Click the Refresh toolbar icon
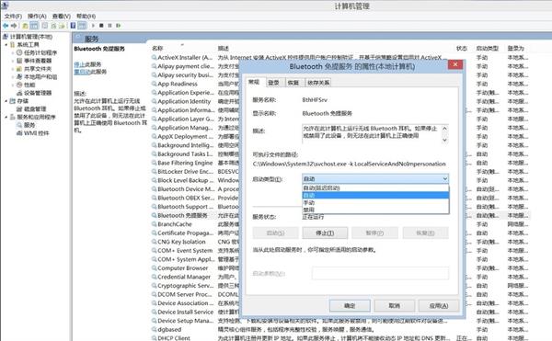The height and width of the screenshot is (341, 552). [53, 26]
